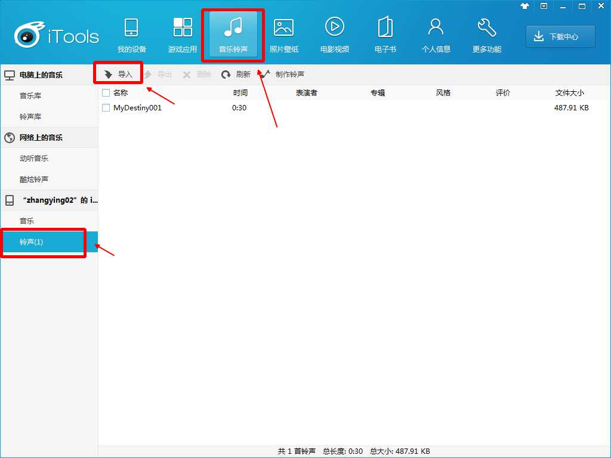Sort by the 名称 column header

coord(121,92)
